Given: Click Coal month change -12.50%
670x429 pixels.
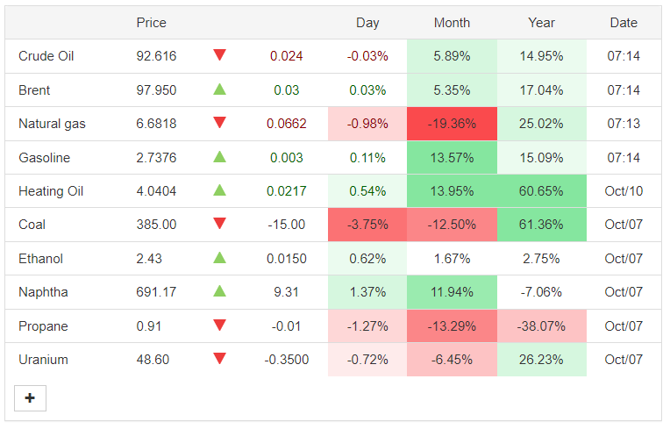Looking at the screenshot, I should (453, 225).
